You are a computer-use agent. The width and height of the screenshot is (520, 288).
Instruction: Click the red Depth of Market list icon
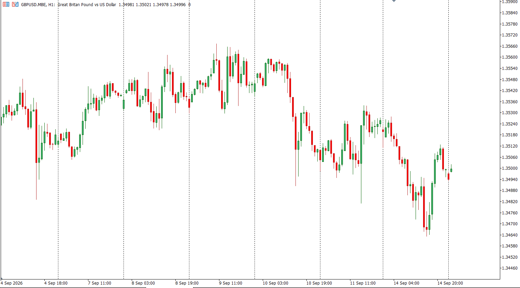6,4
